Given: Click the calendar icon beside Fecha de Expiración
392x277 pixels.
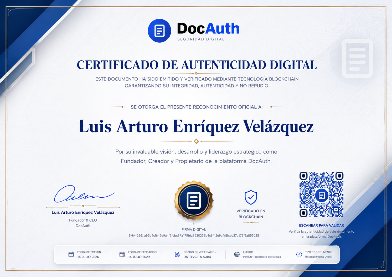Looking at the screenshot, I should 122,254.
